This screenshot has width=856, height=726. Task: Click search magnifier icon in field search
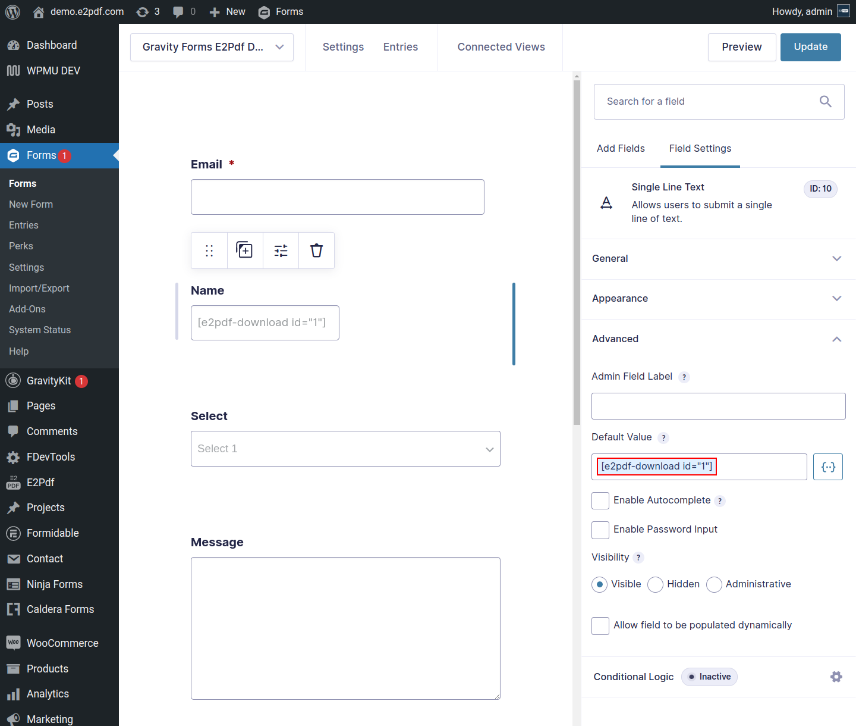pos(825,102)
